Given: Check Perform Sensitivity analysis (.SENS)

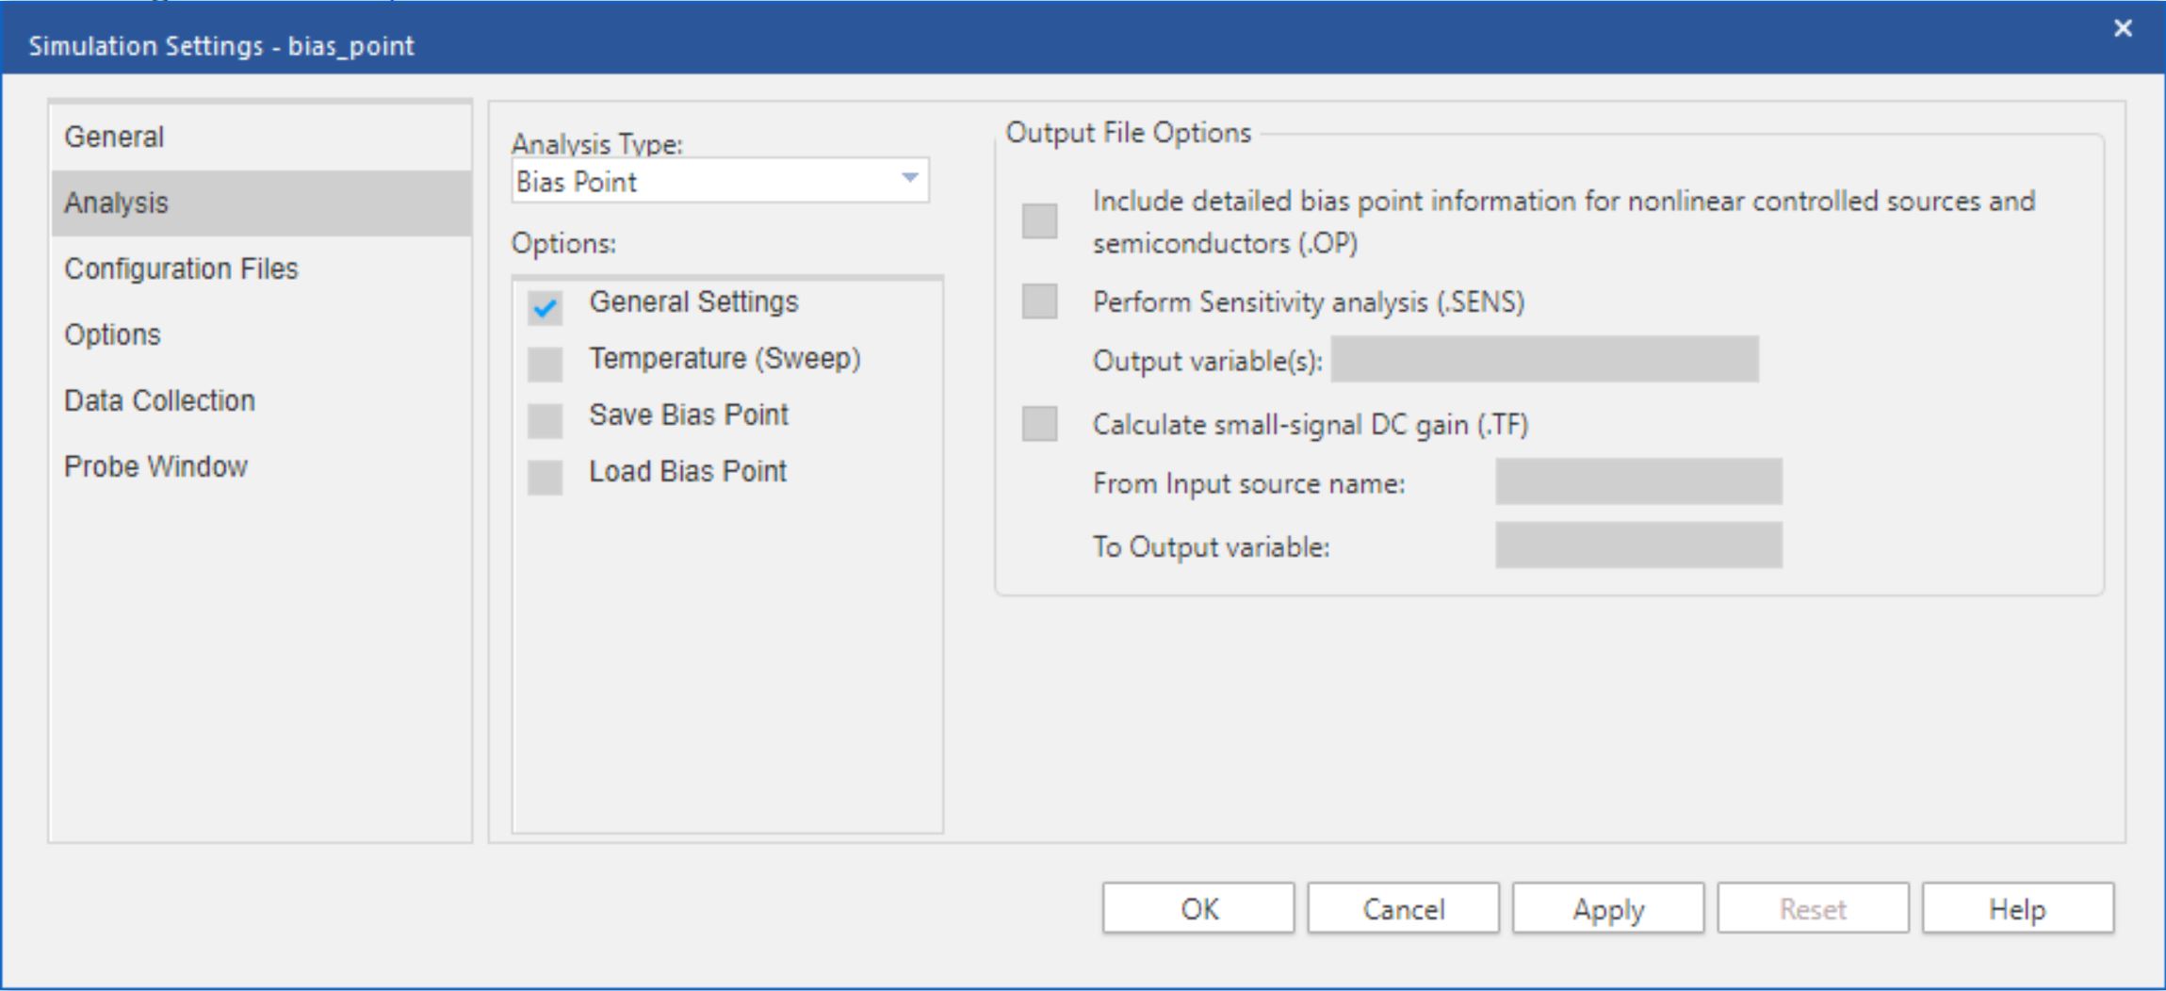Looking at the screenshot, I should (x=1040, y=303).
